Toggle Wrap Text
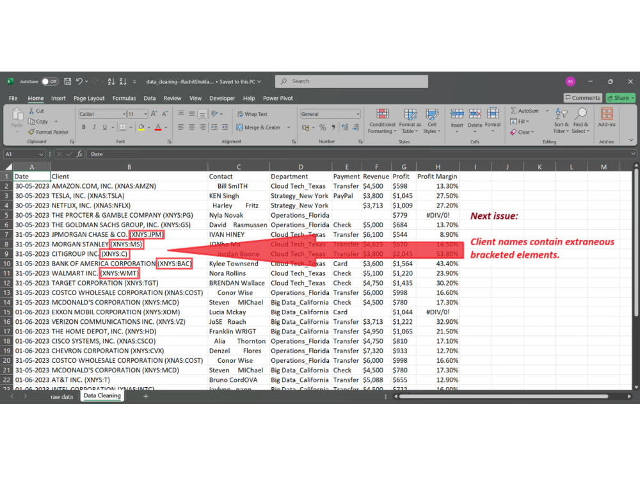 (x=252, y=115)
